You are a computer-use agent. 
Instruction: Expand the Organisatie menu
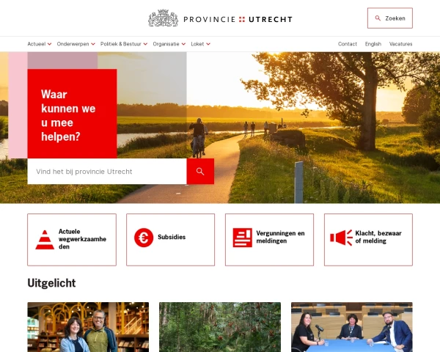click(169, 44)
